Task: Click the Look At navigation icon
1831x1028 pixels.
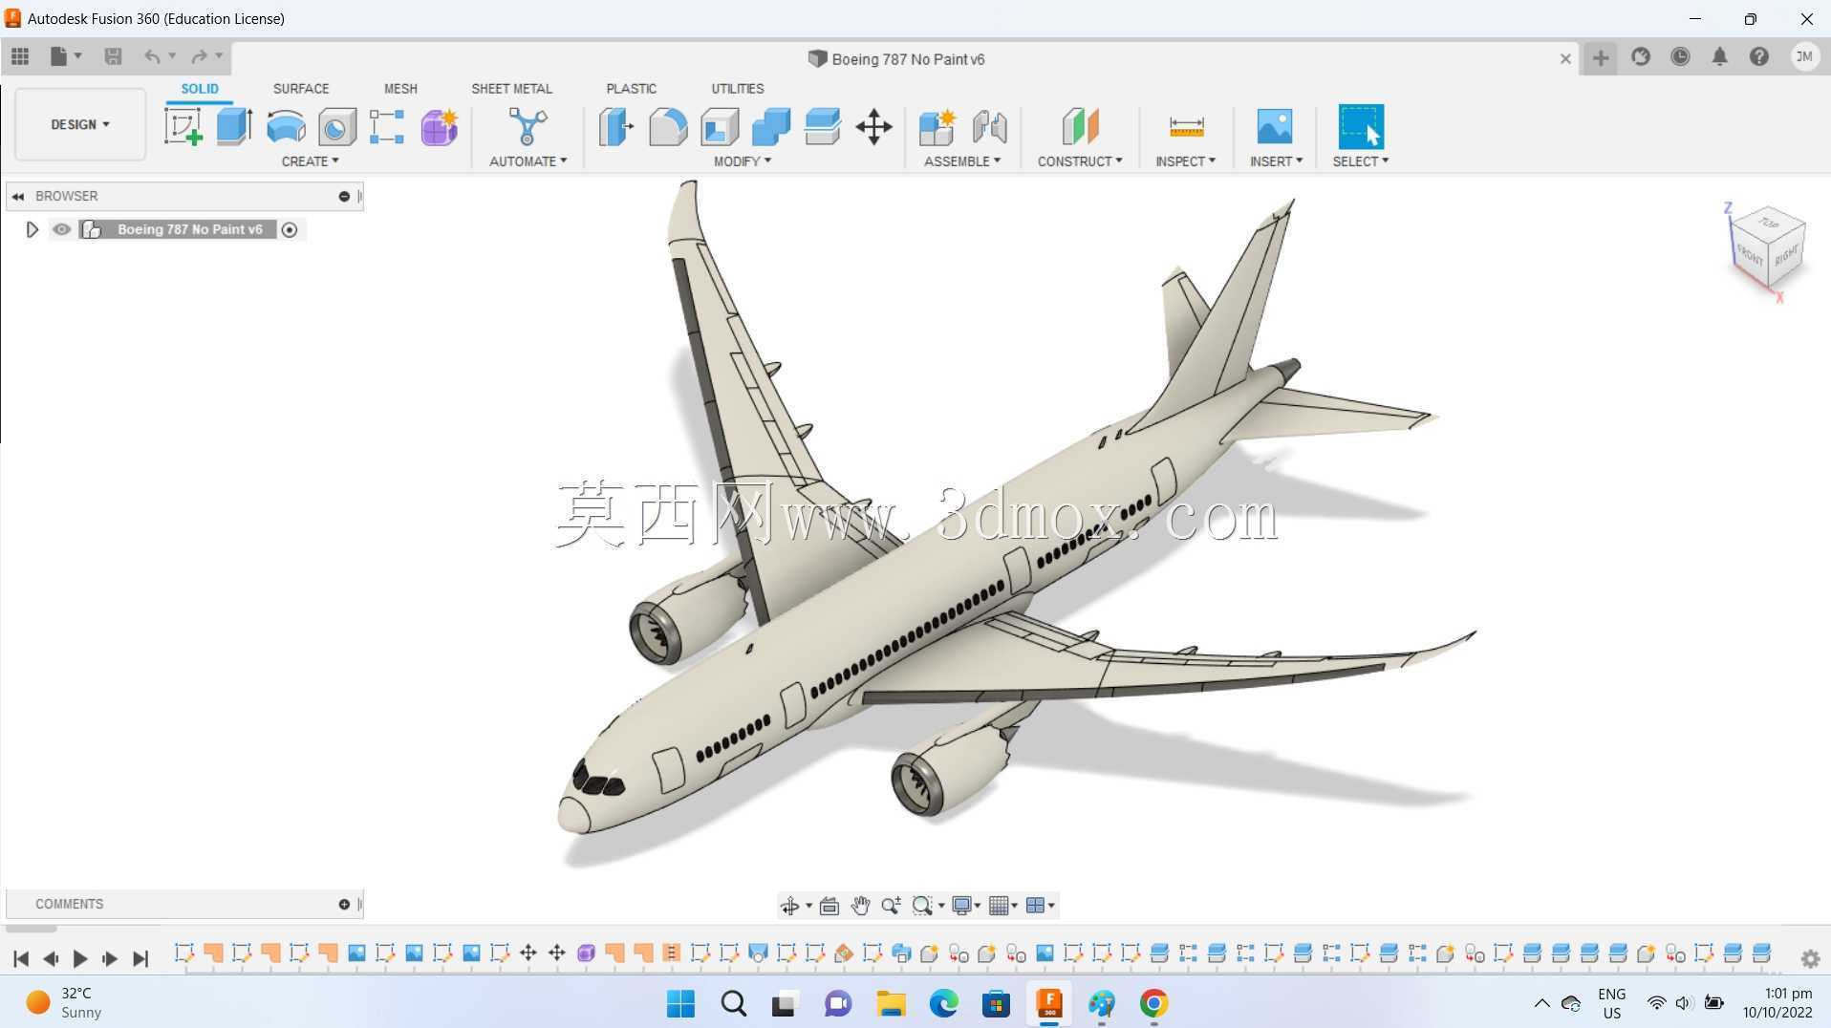Action: [x=829, y=906]
